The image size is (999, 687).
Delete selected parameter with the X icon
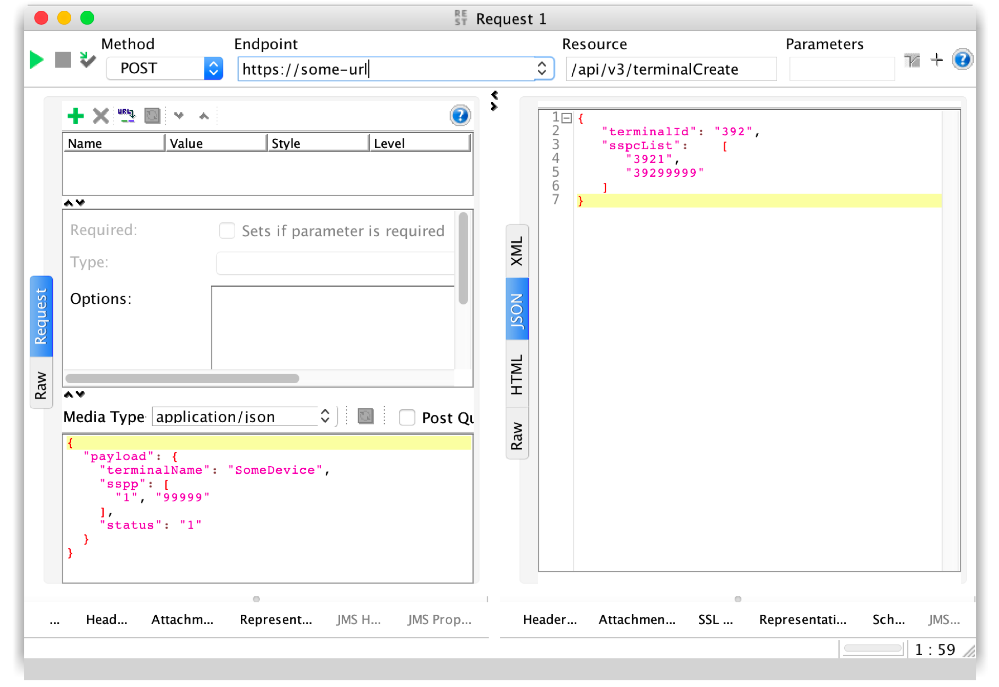tap(100, 116)
